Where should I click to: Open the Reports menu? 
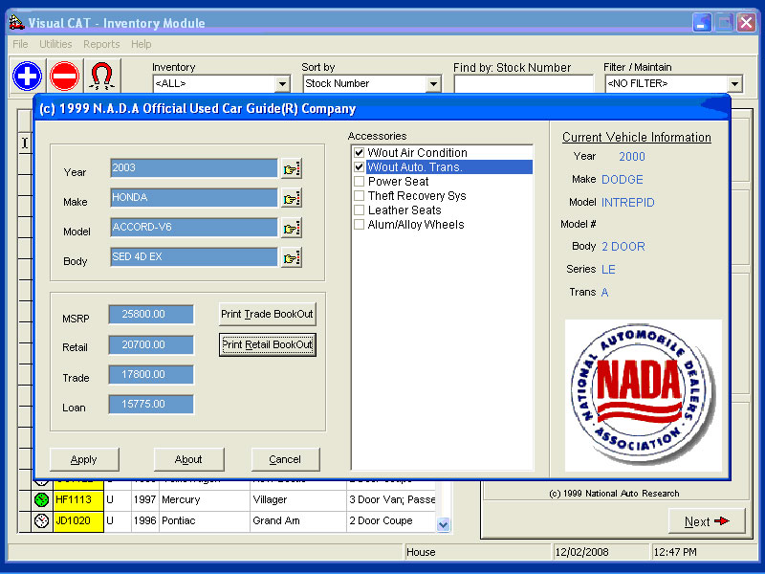101,44
